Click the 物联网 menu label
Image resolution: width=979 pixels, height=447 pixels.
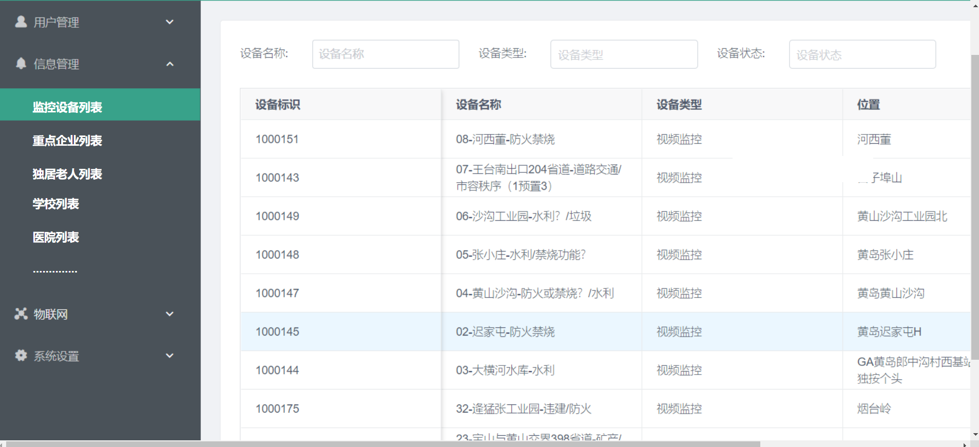coord(51,314)
